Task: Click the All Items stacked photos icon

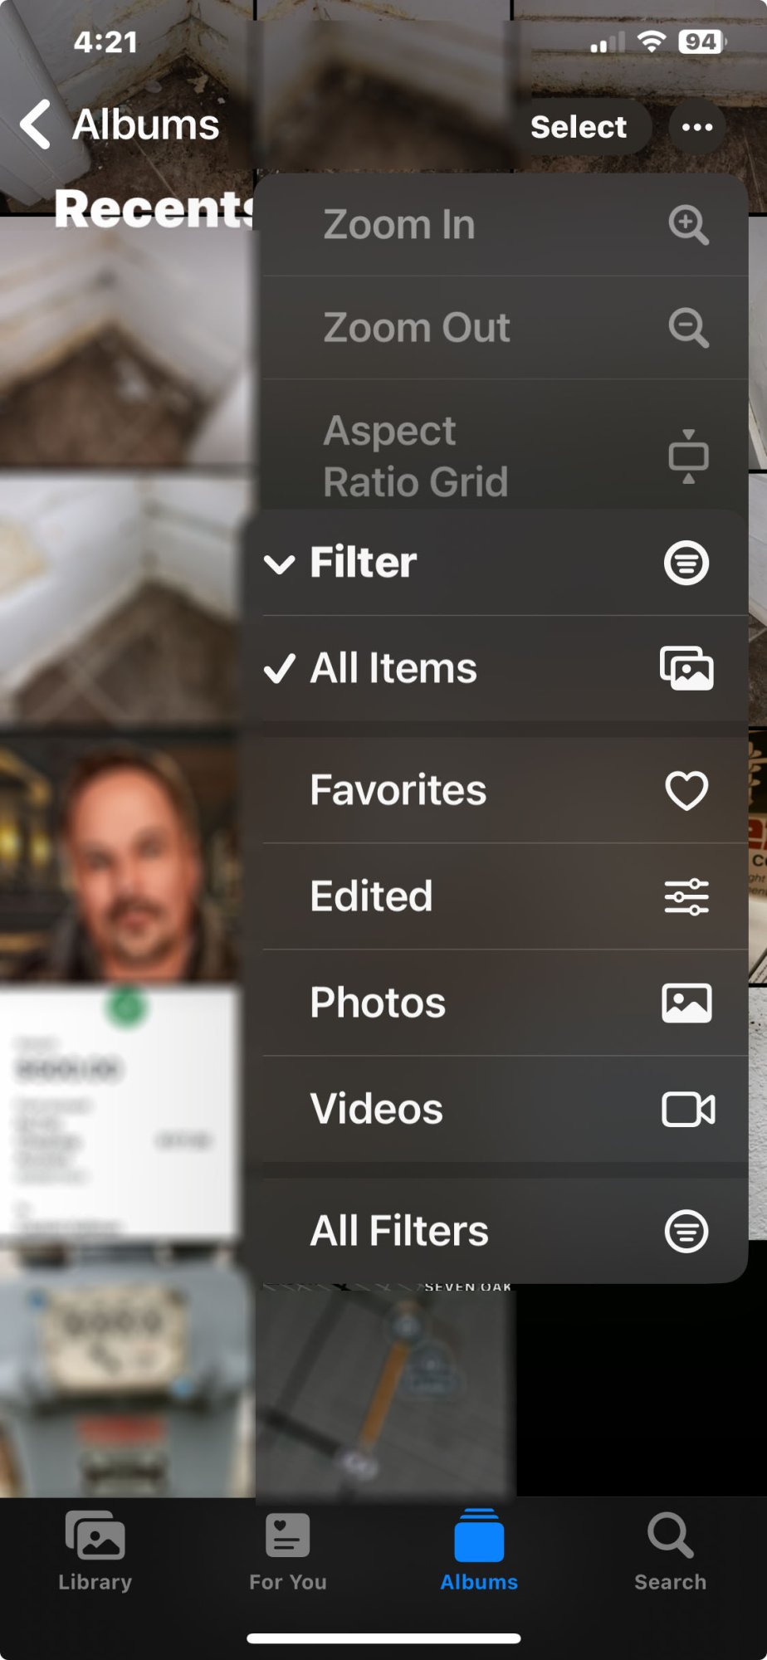Action: (686, 668)
